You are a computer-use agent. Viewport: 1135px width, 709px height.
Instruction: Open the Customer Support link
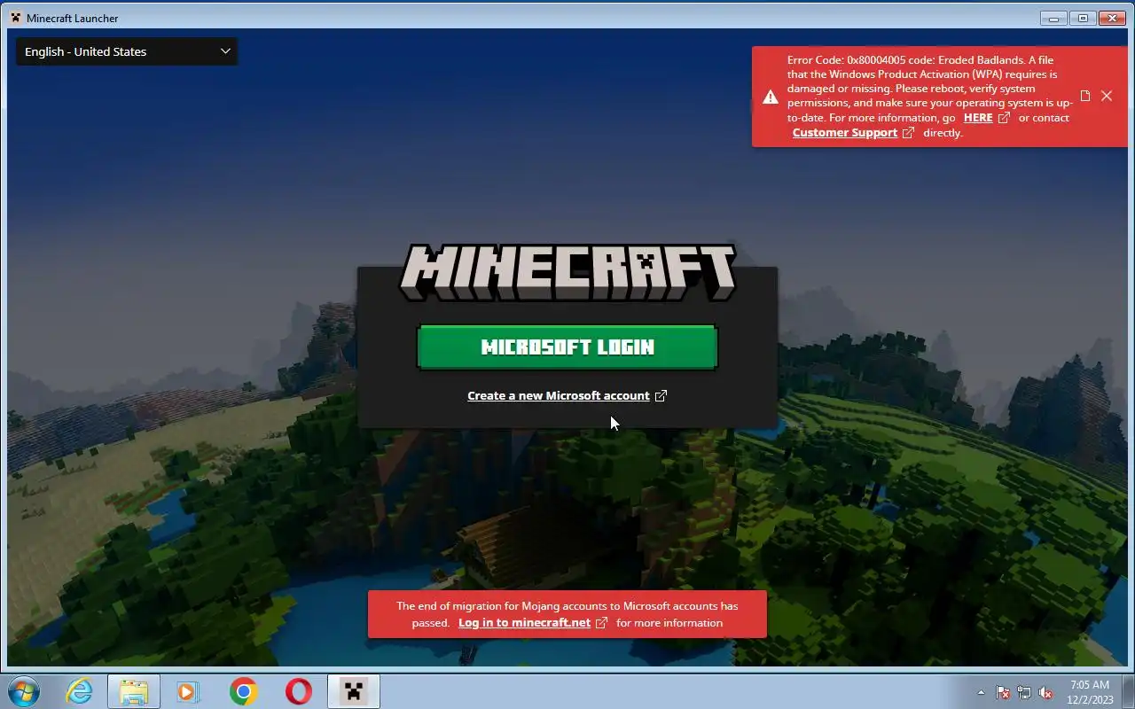click(x=845, y=132)
